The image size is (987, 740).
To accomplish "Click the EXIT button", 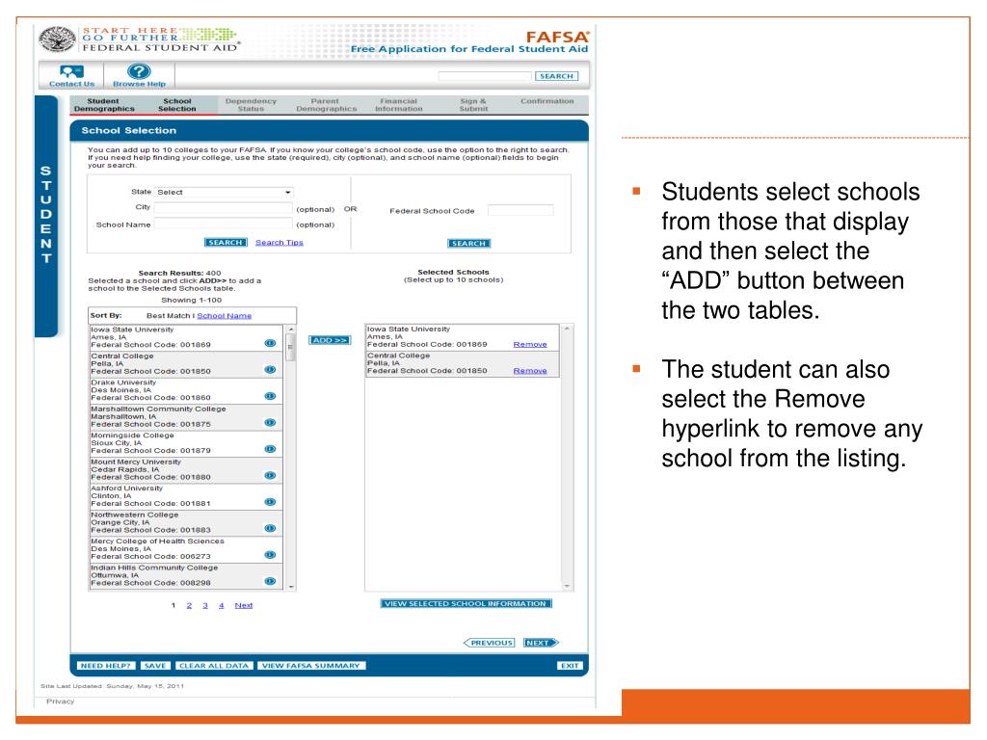I will tap(571, 666).
